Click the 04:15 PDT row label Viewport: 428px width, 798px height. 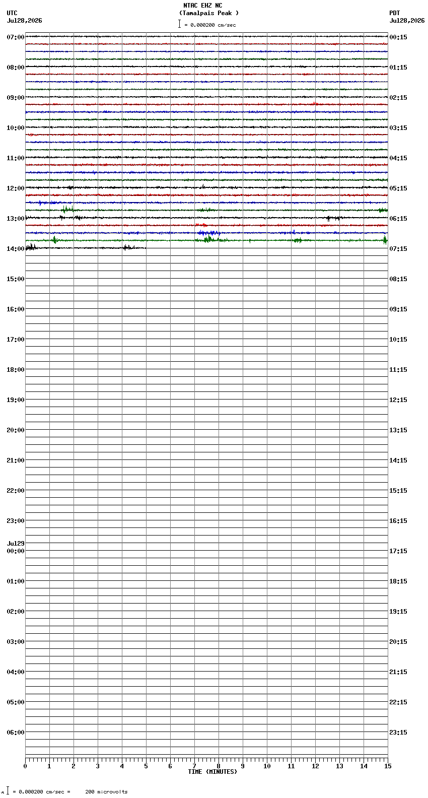pyautogui.click(x=398, y=158)
